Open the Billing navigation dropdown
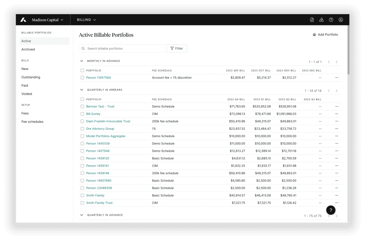This screenshot has width=365, height=240. [86, 20]
